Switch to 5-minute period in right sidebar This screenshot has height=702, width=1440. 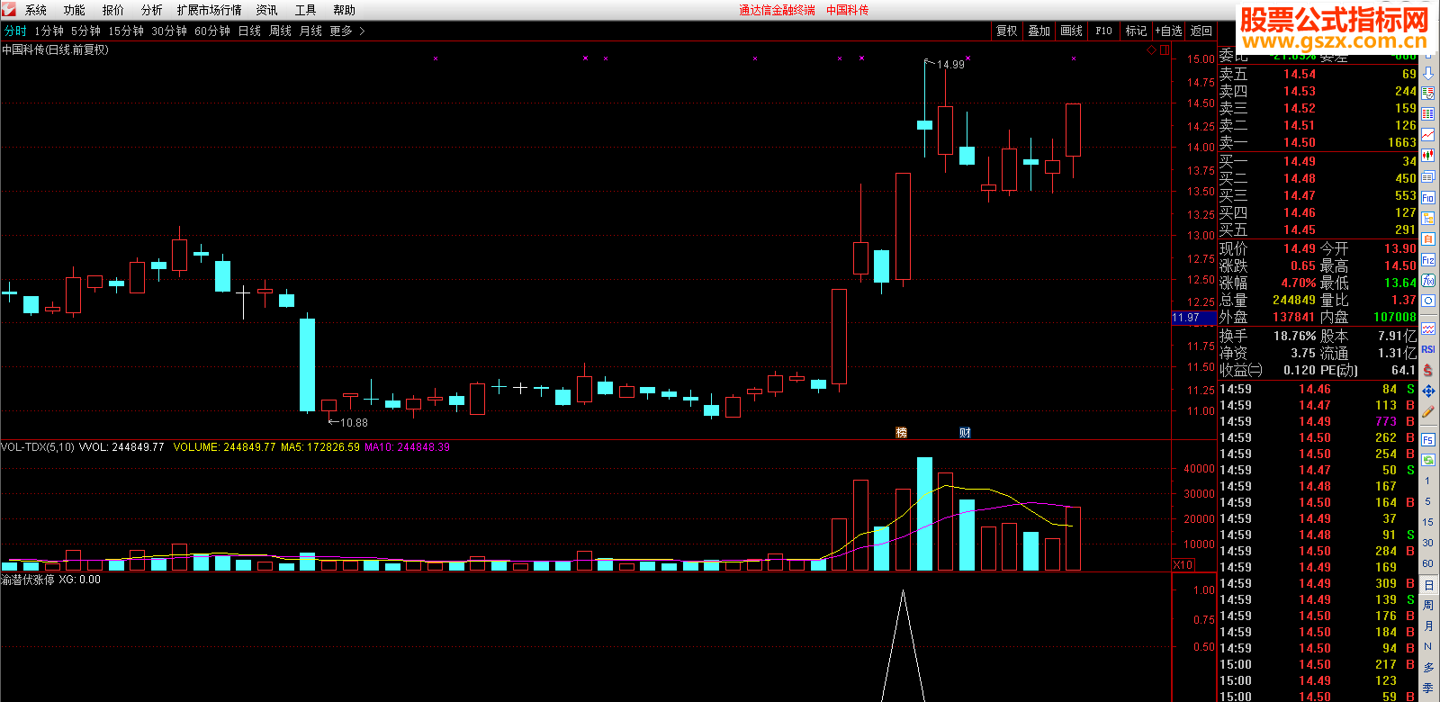(1428, 500)
